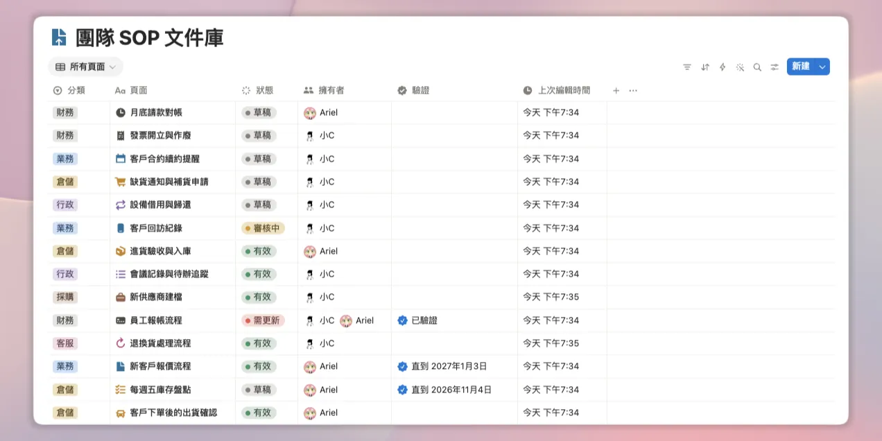
Task: Click the phone icon of 客戶回訪紀錄
Action: pos(121,228)
